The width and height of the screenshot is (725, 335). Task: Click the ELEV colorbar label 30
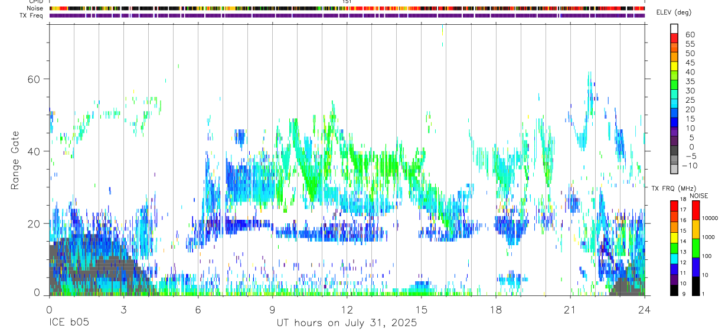(x=690, y=90)
